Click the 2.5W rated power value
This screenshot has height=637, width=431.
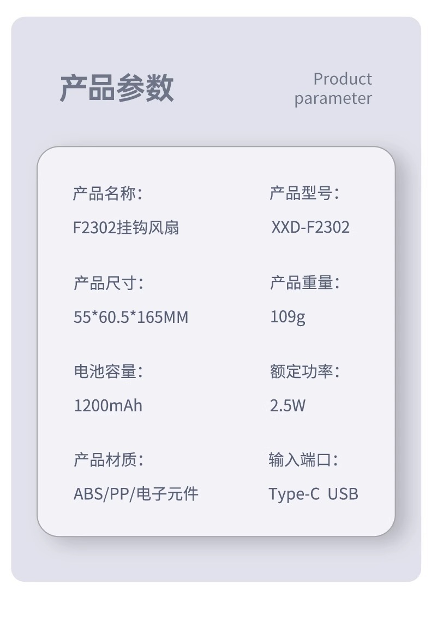click(288, 406)
